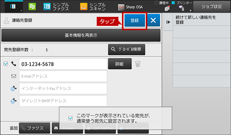Open 詳細 details for the fax number
The height and width of the screenshot is (135, 231).
(120, 64)
